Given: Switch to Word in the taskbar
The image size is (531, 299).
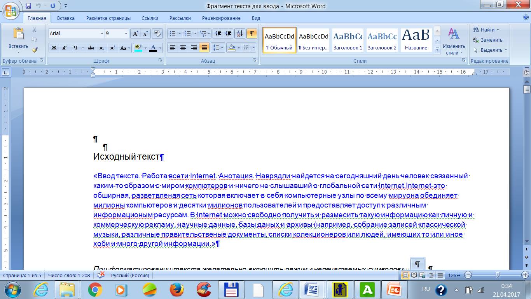Looking at the screenshot, I should tap(312, 290).
